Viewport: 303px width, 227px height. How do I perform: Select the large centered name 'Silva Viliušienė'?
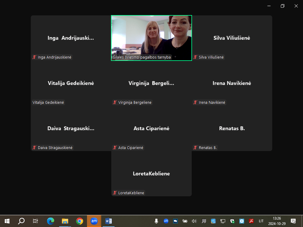[x=232, y=38]
